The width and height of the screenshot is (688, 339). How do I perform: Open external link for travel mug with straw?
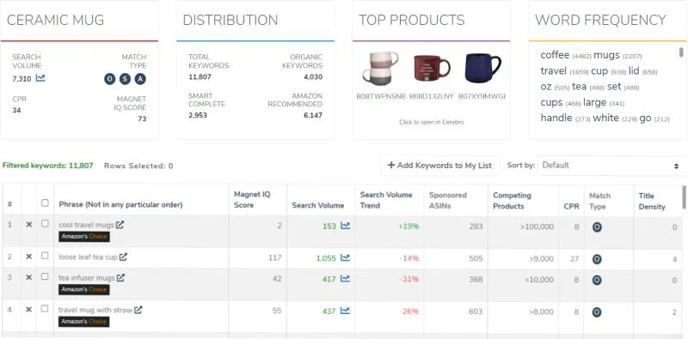click(138, 310)
